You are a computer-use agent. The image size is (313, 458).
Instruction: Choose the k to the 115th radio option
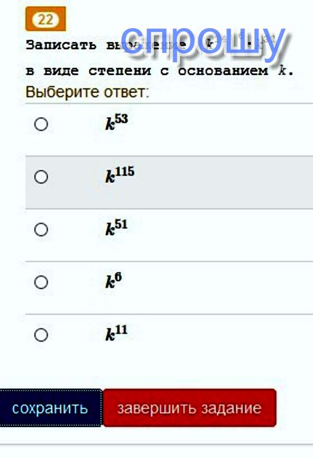point(41,177)
